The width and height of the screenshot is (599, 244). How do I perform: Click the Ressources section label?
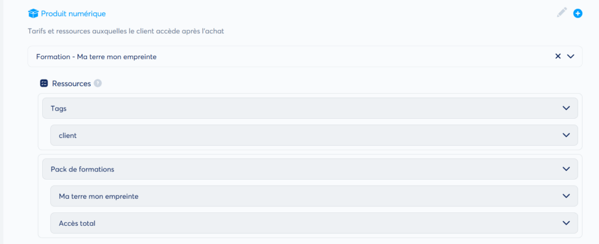(71, 83)
